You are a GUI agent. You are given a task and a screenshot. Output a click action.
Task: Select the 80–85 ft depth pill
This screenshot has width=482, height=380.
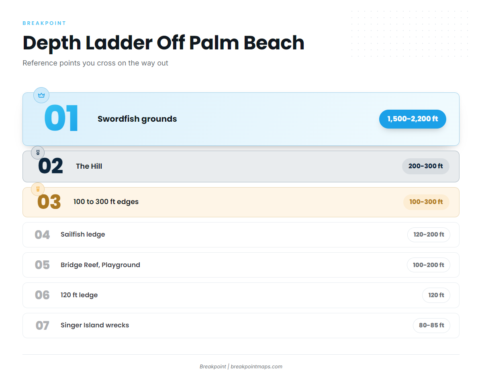pos(431,325)
